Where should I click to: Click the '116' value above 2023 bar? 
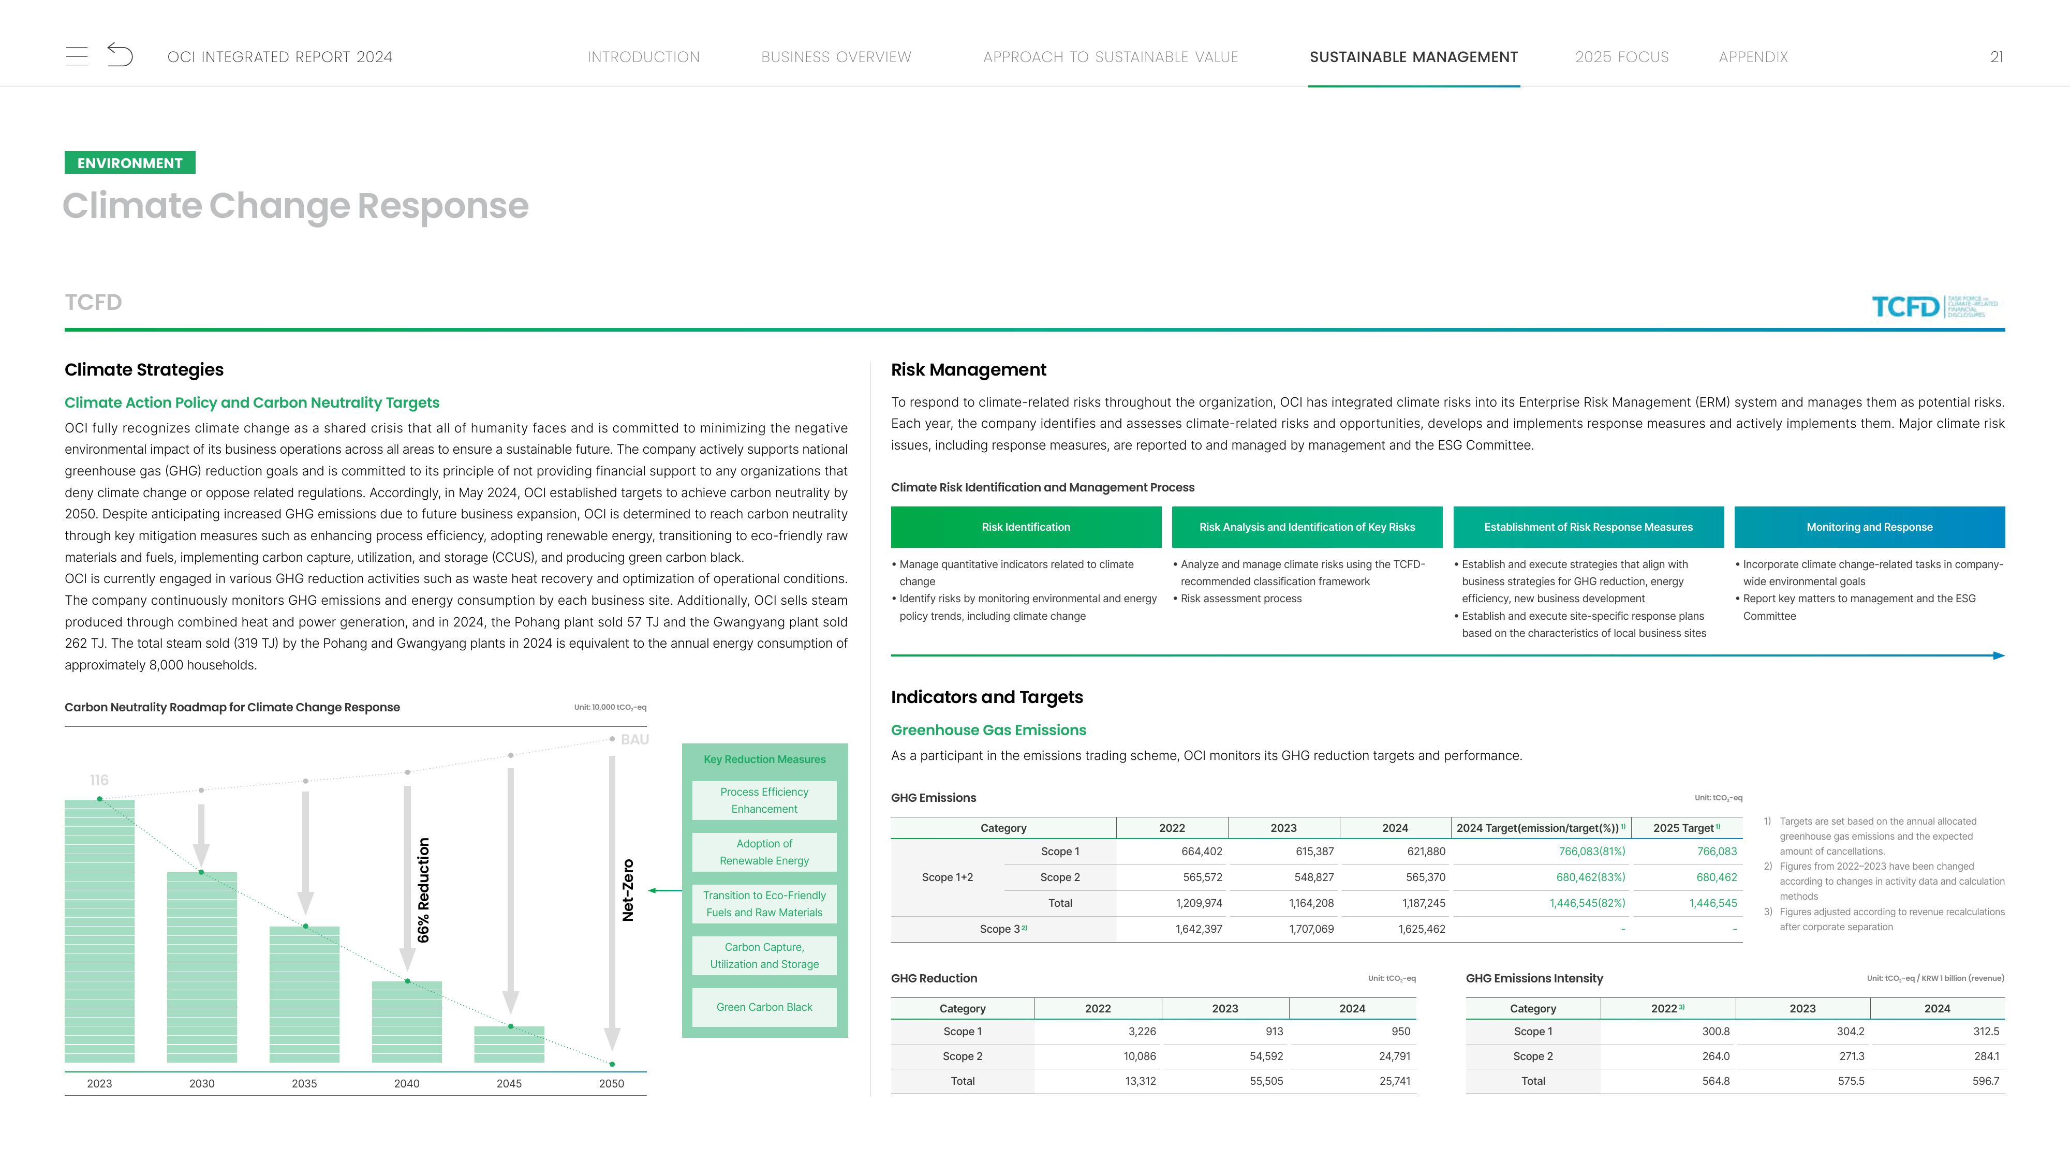tap(99, 780)
